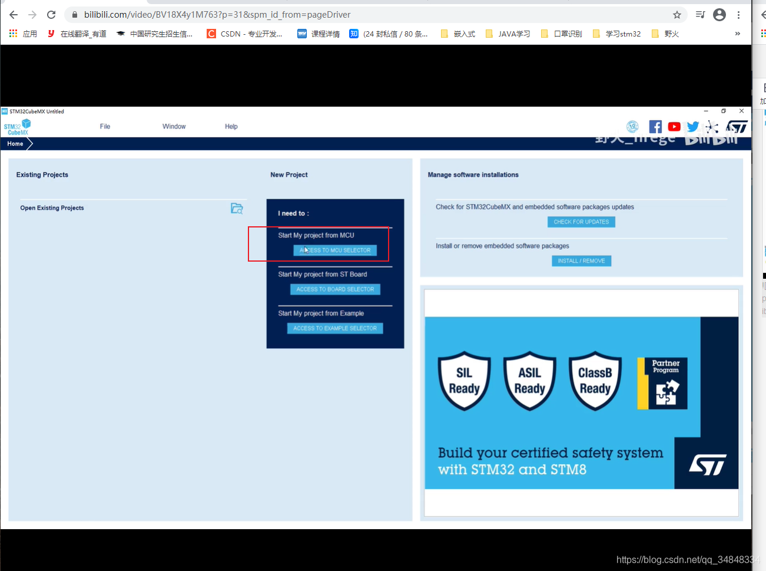Click ACCESS TO MCU SELECTOR button
Screen dimensions: 766x571
tap(335, 250)
